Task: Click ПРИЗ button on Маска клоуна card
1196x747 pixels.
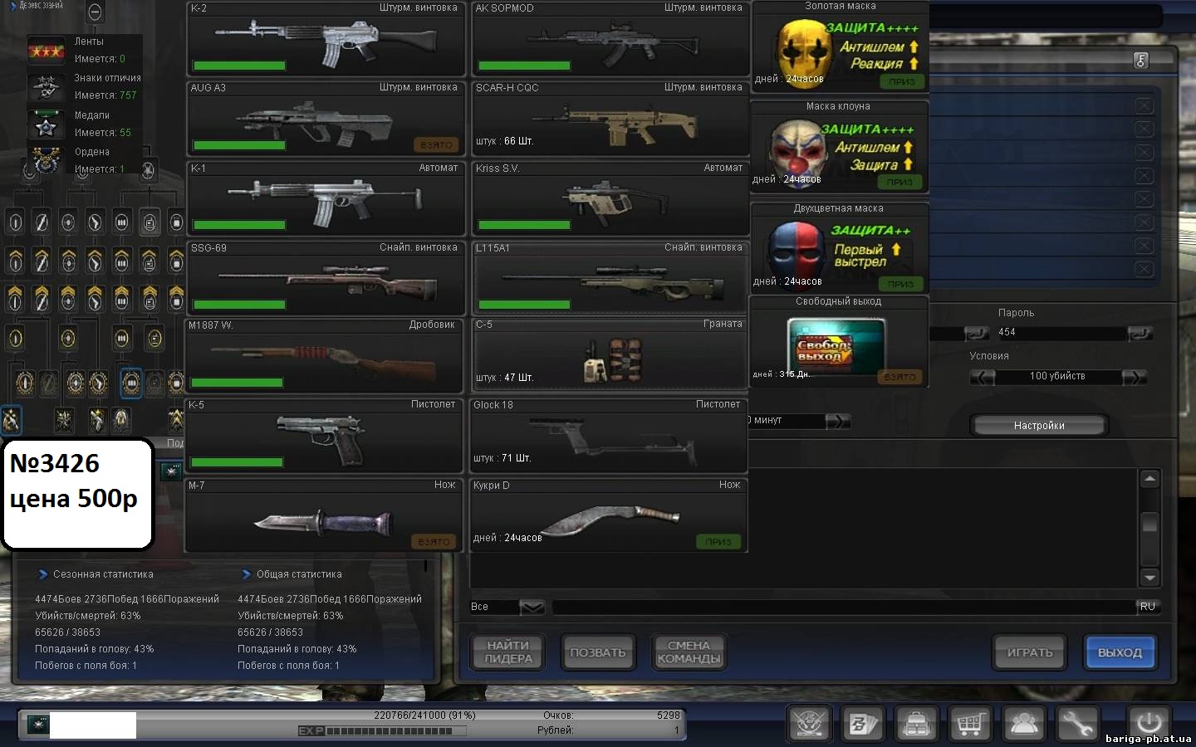Action: (x=899, y=182)
